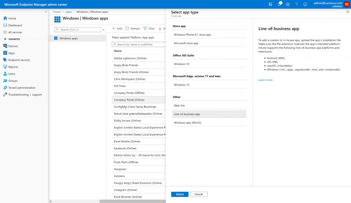Open the Users icon in sidebar

[x=5, y=74]
